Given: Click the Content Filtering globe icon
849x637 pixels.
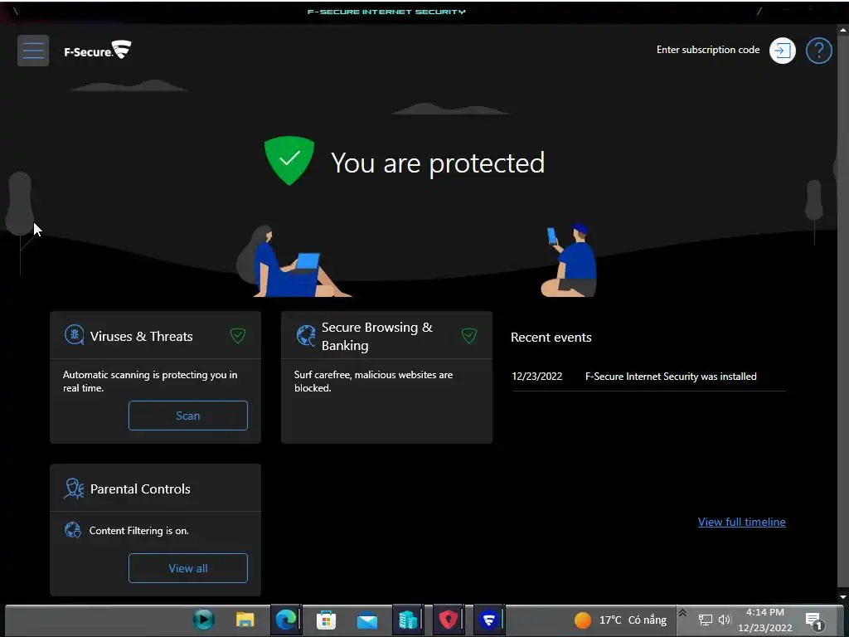Looking at the screenshot, I should coord(73,530).
